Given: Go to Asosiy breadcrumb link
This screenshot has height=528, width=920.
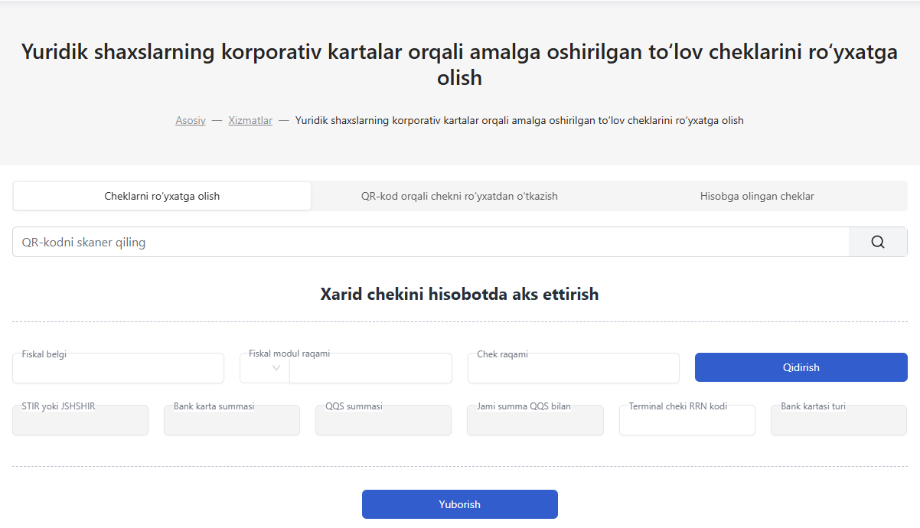Looking at the screenshot, I should coord(191,120).
